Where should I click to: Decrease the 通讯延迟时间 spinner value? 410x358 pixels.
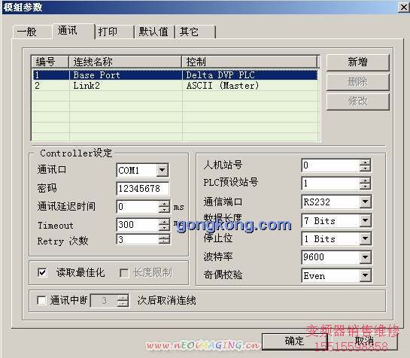point(164,210)
